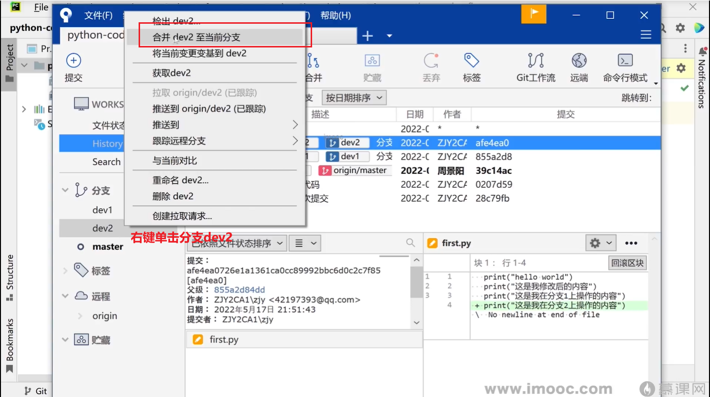Open the three-dots menu for first.py diff
Viewport: 710px width, 397px height.
pos(631,243)
